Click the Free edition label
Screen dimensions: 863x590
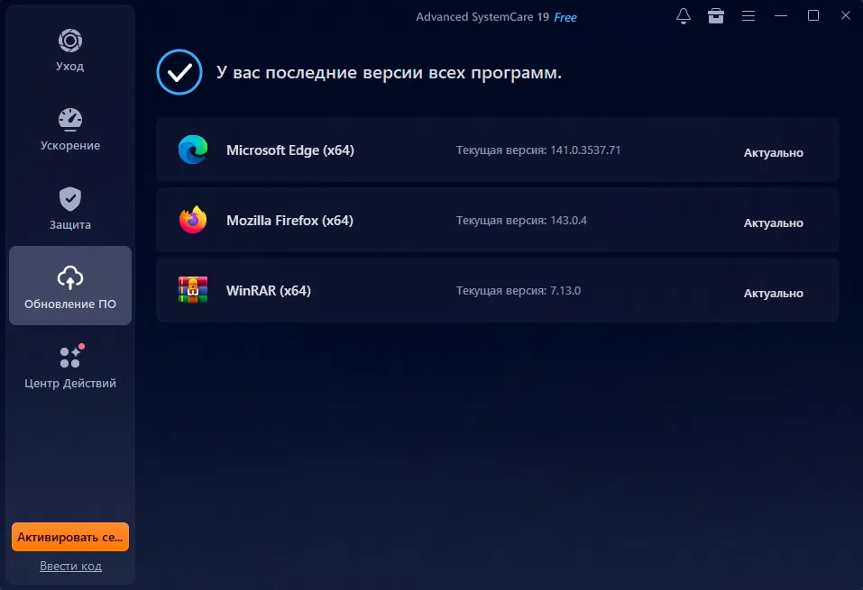(565, 18)
